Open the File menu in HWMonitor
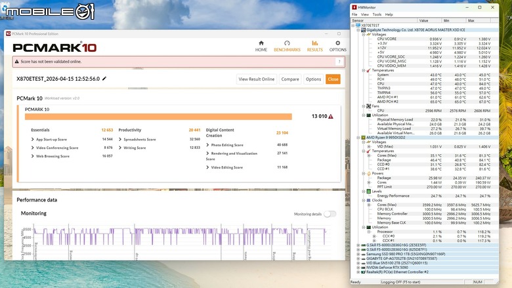The height and width of the screenshot is (288, 512). click(x=354, y=14)
